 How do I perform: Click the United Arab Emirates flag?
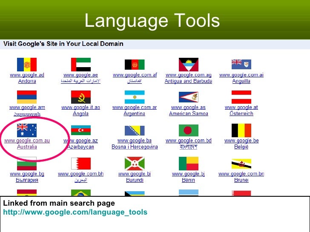[81, 65]
